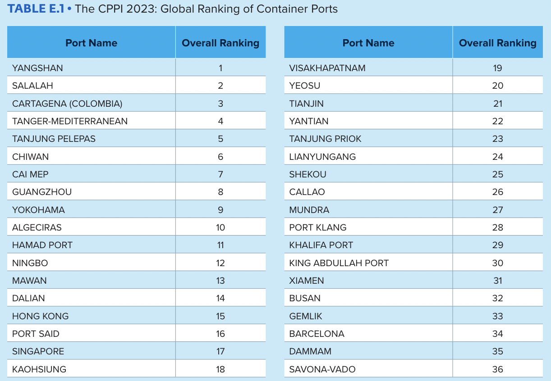Click the BUSAN port name
This screenshot has height=381, width=551.
click(305, 298)
